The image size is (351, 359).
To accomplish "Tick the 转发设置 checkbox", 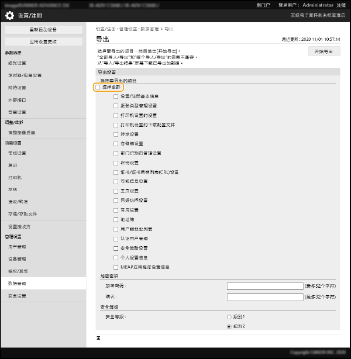I will click(x=116, y=134).
